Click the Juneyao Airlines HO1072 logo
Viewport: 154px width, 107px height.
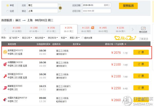(5, 52)
